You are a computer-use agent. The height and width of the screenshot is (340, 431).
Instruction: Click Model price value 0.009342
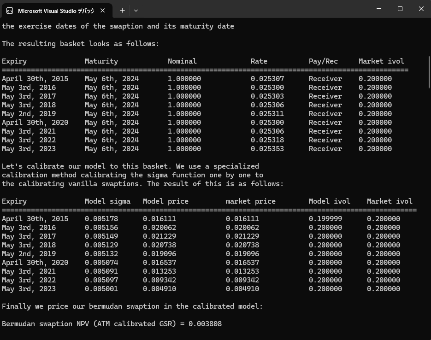pyautogui.click(x=159, y=280)
